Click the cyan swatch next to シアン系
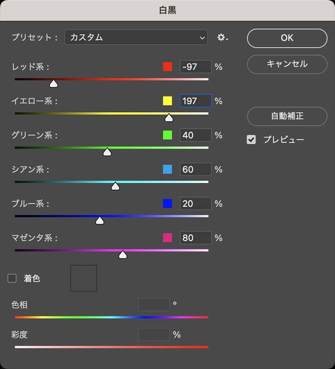The width and height of the screenshot is (335, 369). click(x=167, y=170)
